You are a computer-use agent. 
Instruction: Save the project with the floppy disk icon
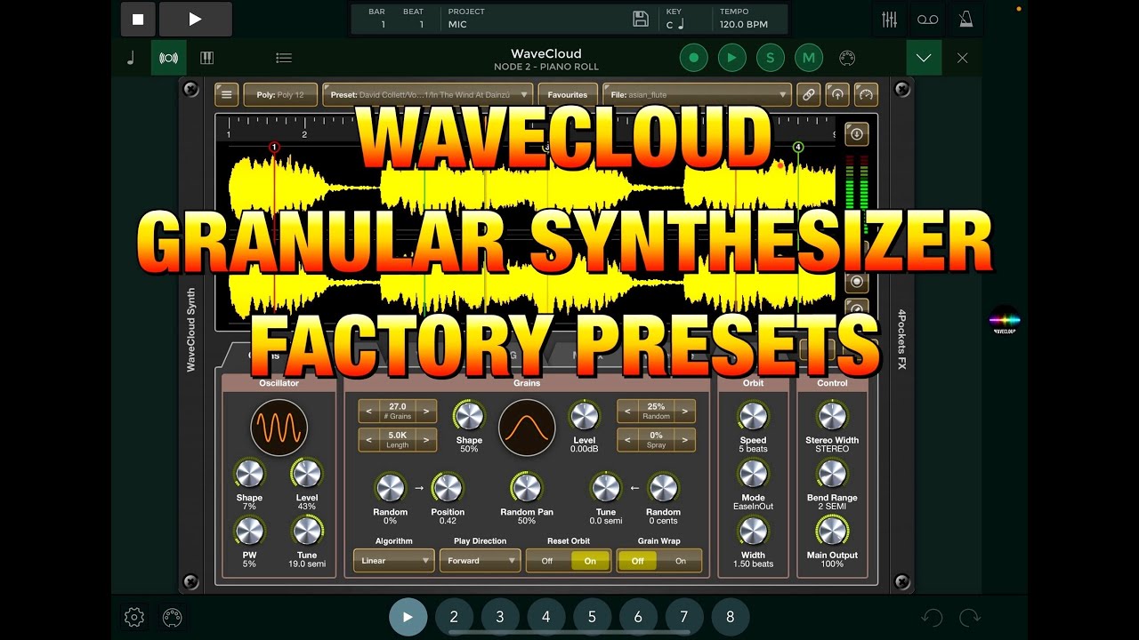[640, 19]
